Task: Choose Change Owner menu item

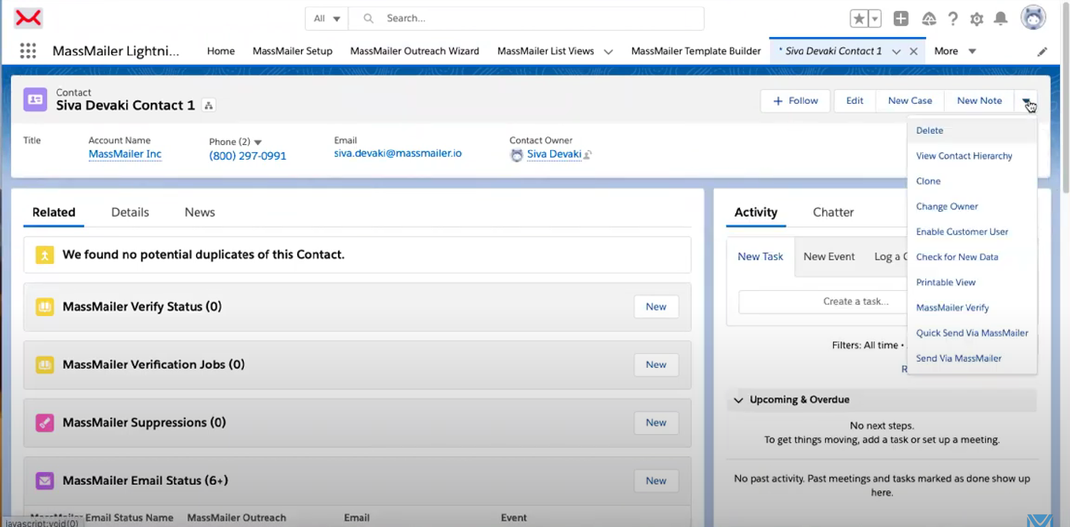Action: 972,207
